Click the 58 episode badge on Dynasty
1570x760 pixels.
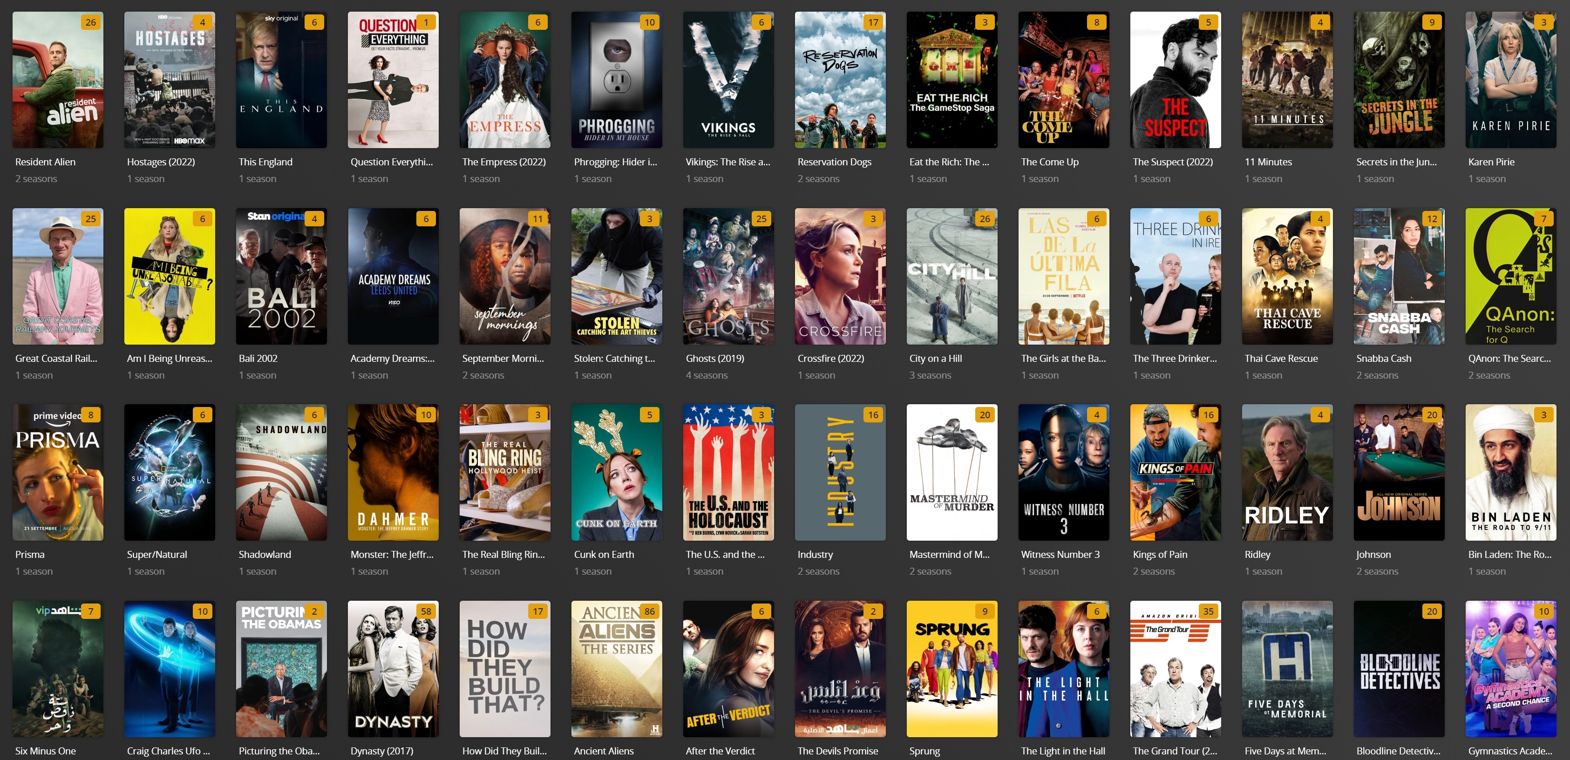tap(426, 611)
